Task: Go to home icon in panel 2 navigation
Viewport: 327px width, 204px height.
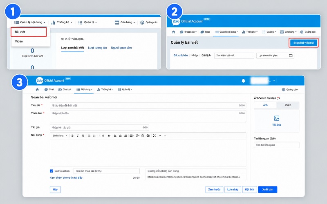Action: tap(173, 32)
